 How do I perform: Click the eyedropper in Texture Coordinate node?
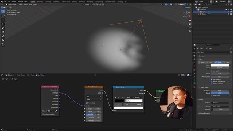click(x=56, y=111)
